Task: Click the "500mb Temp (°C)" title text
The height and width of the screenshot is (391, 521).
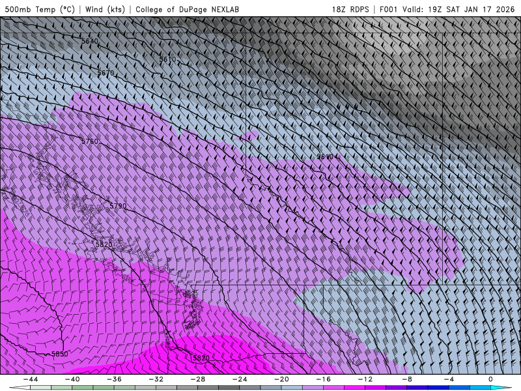Action: point(40,9)
